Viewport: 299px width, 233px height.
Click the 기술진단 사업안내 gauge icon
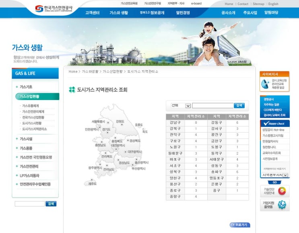(x=282, y=191)
